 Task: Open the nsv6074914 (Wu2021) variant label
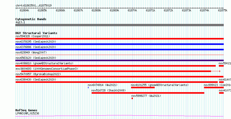(x=103, y=85)
